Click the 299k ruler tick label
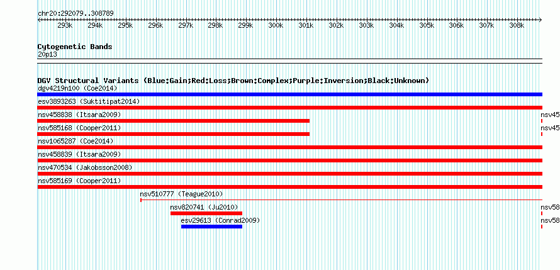Image resolution: width=560 pixels, height=270 pixels. tap(246, 26)
